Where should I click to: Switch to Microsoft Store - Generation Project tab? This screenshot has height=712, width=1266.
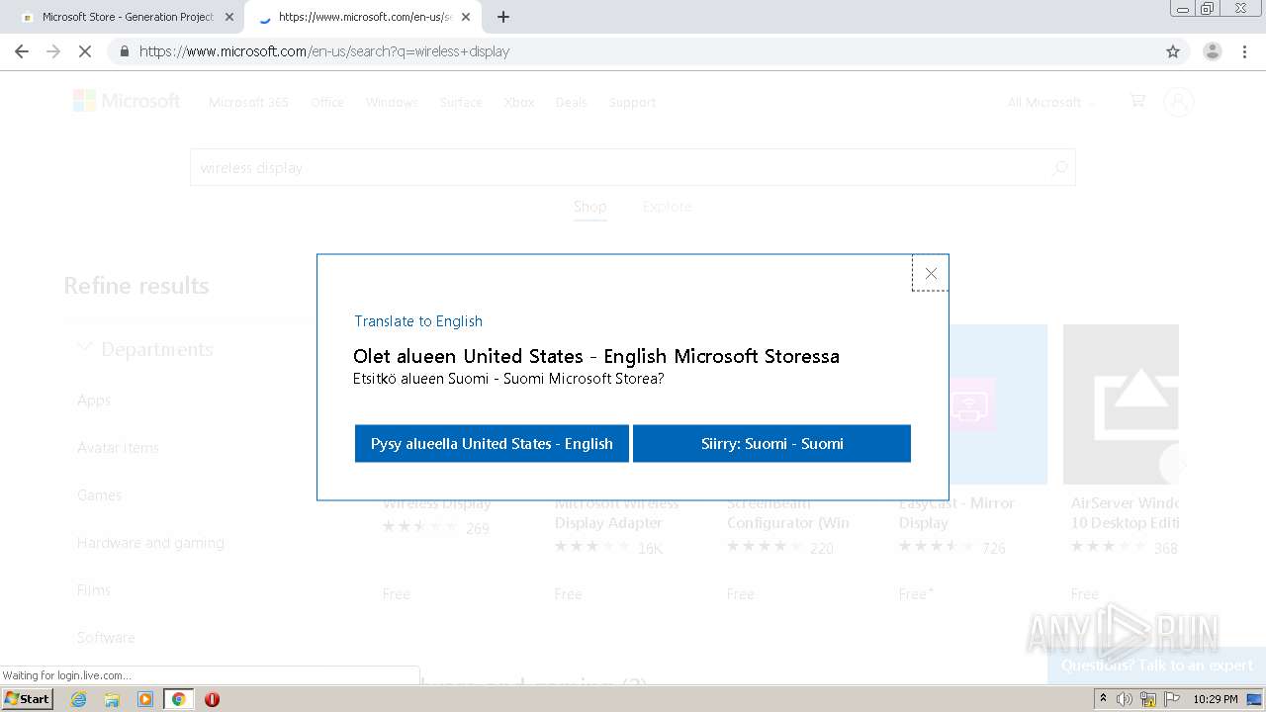click(x=128, y=17)
